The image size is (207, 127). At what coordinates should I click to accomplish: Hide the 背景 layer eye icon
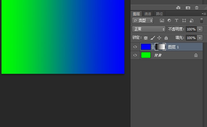pyautogui.click(x=135, y=55)
